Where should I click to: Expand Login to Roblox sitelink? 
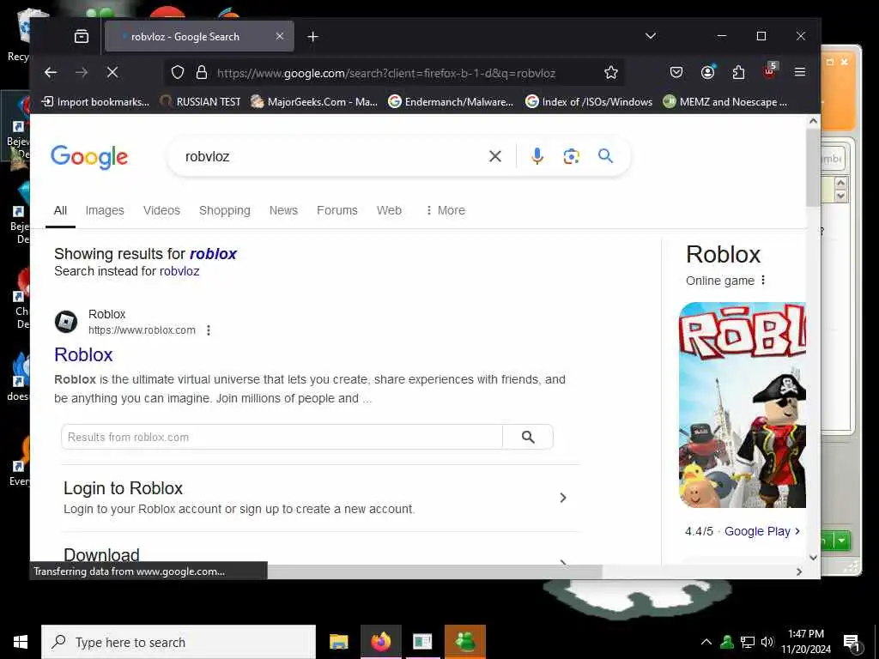pos(563,498)
